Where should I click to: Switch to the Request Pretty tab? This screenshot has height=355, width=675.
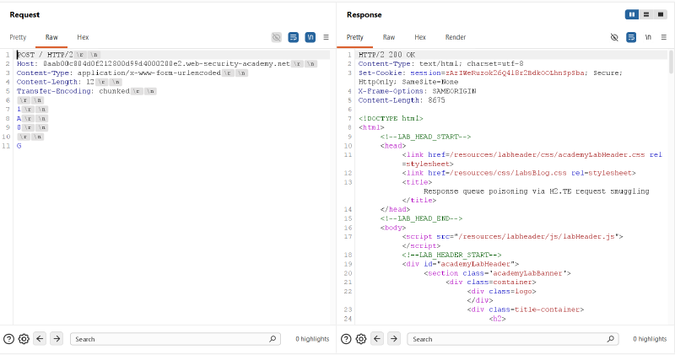[18, 37]
